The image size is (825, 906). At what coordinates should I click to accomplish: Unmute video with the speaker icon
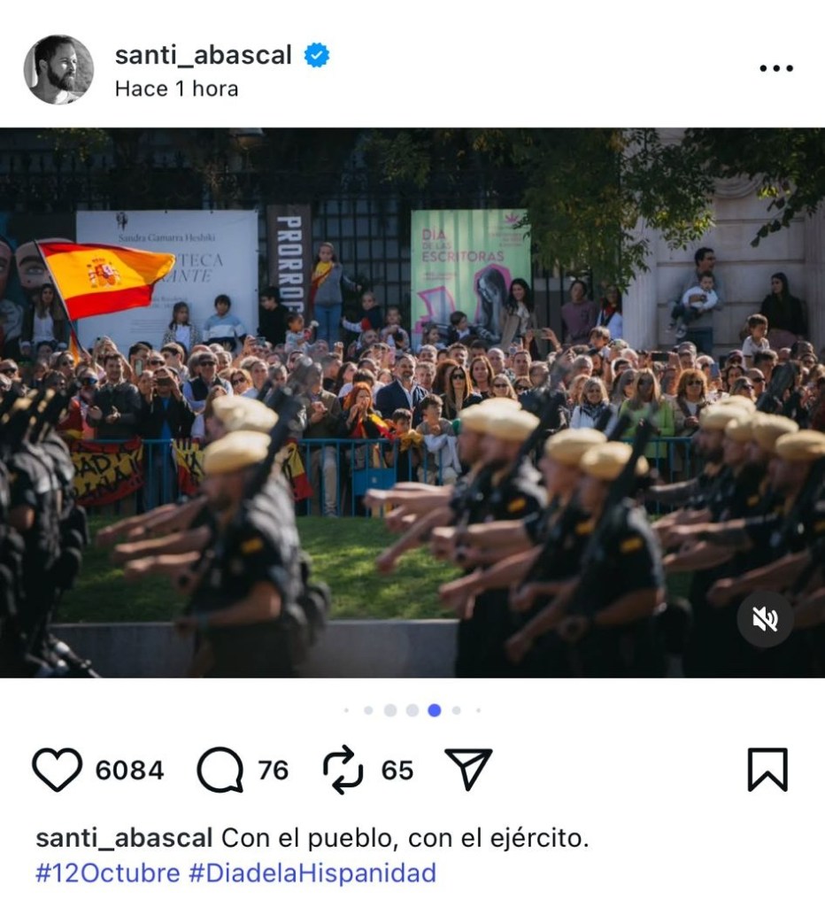pos(765,619)
